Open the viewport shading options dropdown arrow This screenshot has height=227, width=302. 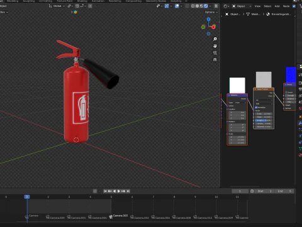[x=210, y=6]
